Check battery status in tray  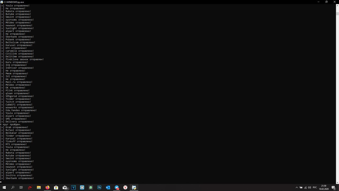pyautogui.click(x=301, y=188)
